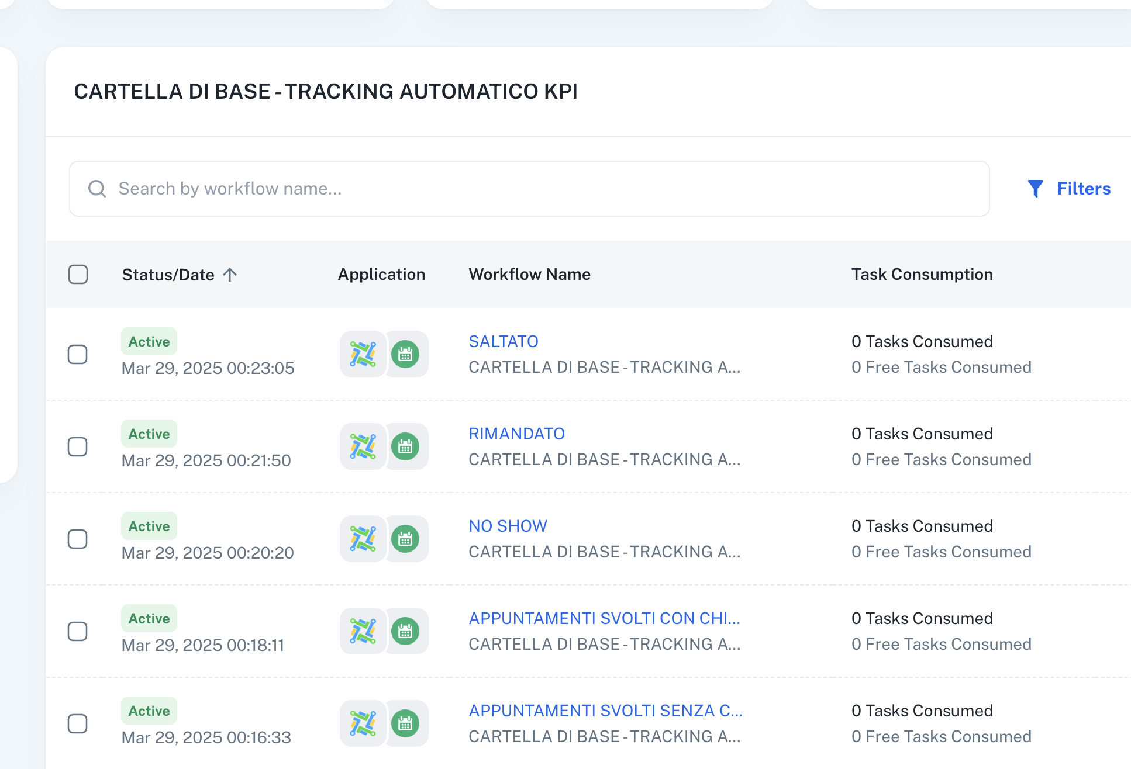Focus the Search by workflow name field
Image resolution: width=1131 pixels, height=769 pixels.
point(529,189)
